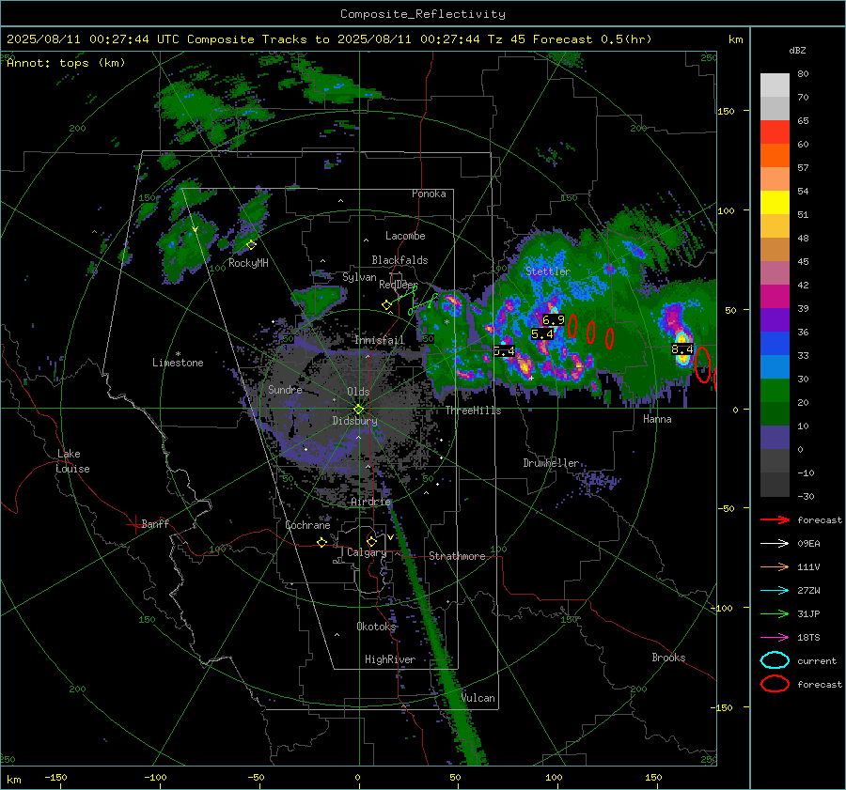Select the magenta 42–39 dBZ color swatch
Viewport: 846px width, 790px height.
(x=775, y=297)
